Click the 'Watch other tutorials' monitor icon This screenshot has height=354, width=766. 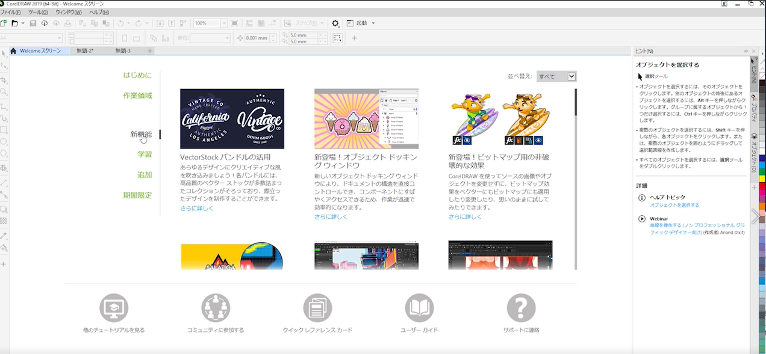[x=114, y=308]
